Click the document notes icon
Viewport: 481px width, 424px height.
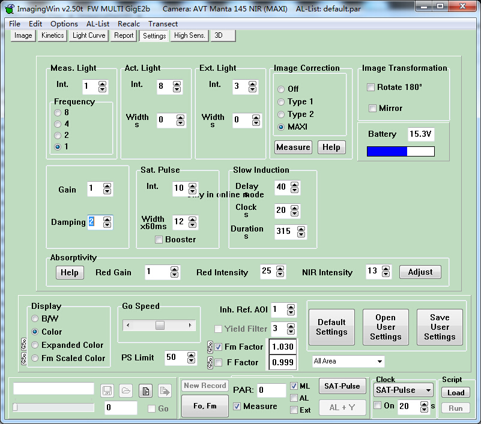point(145,391)
